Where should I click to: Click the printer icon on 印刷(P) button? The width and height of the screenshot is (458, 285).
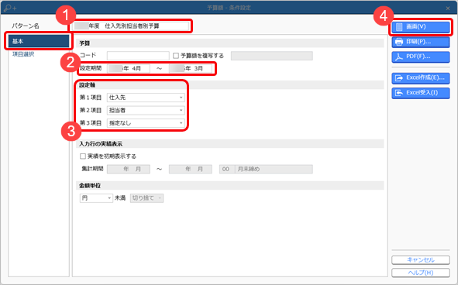[x=399, y=42]
